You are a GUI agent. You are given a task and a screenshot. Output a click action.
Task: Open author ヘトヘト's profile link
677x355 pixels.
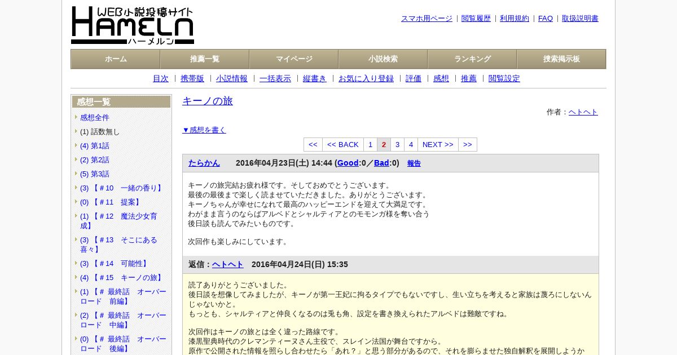583,112
